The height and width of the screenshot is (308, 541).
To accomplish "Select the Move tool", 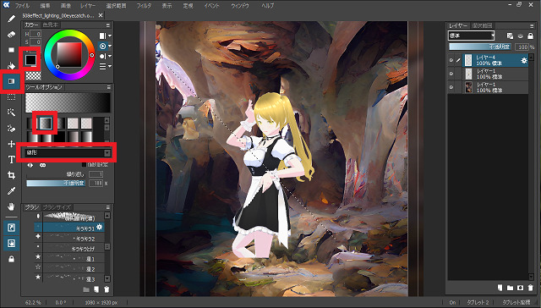I will pyautogui.click(x=11, y=144).
